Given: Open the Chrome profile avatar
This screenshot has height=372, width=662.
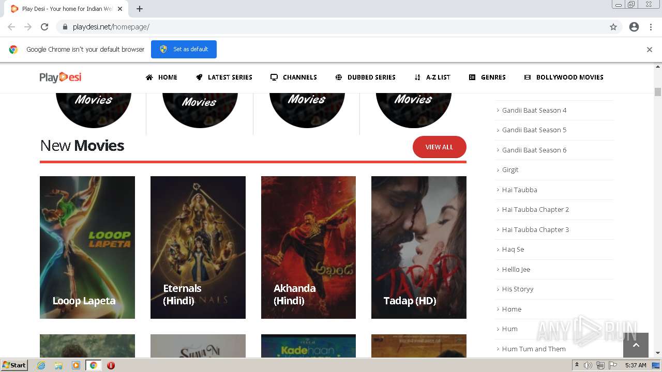Looking at the screenshot, I should pos(634,27).
